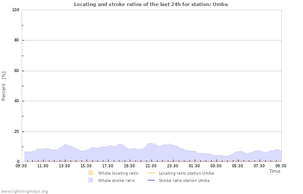Image resolution: width=303 pixels, height=194 pixels.
Task: Click the lavender Whole stroke ratio legend swatch
Action: (90, 180)
